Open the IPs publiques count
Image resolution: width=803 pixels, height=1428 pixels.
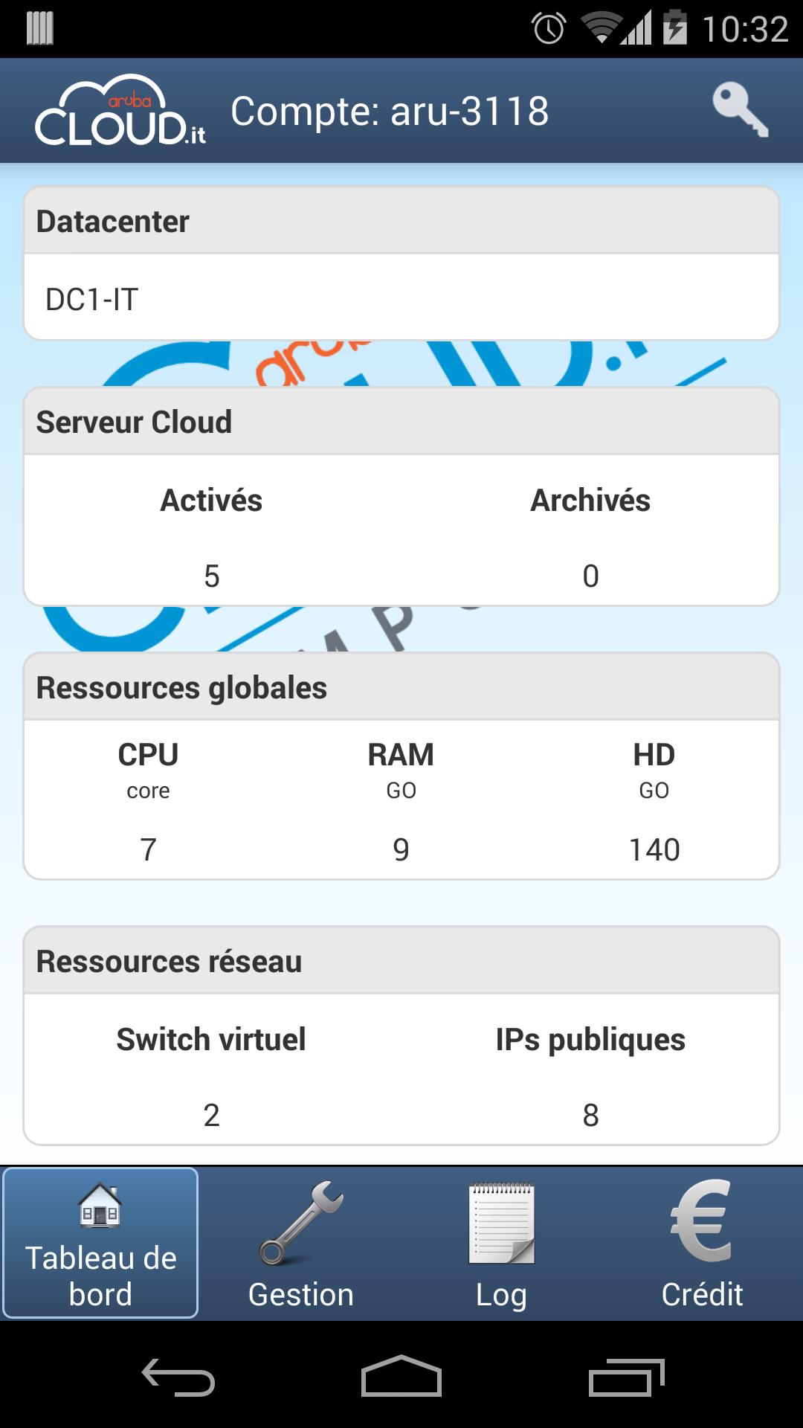click(590, 1115)
